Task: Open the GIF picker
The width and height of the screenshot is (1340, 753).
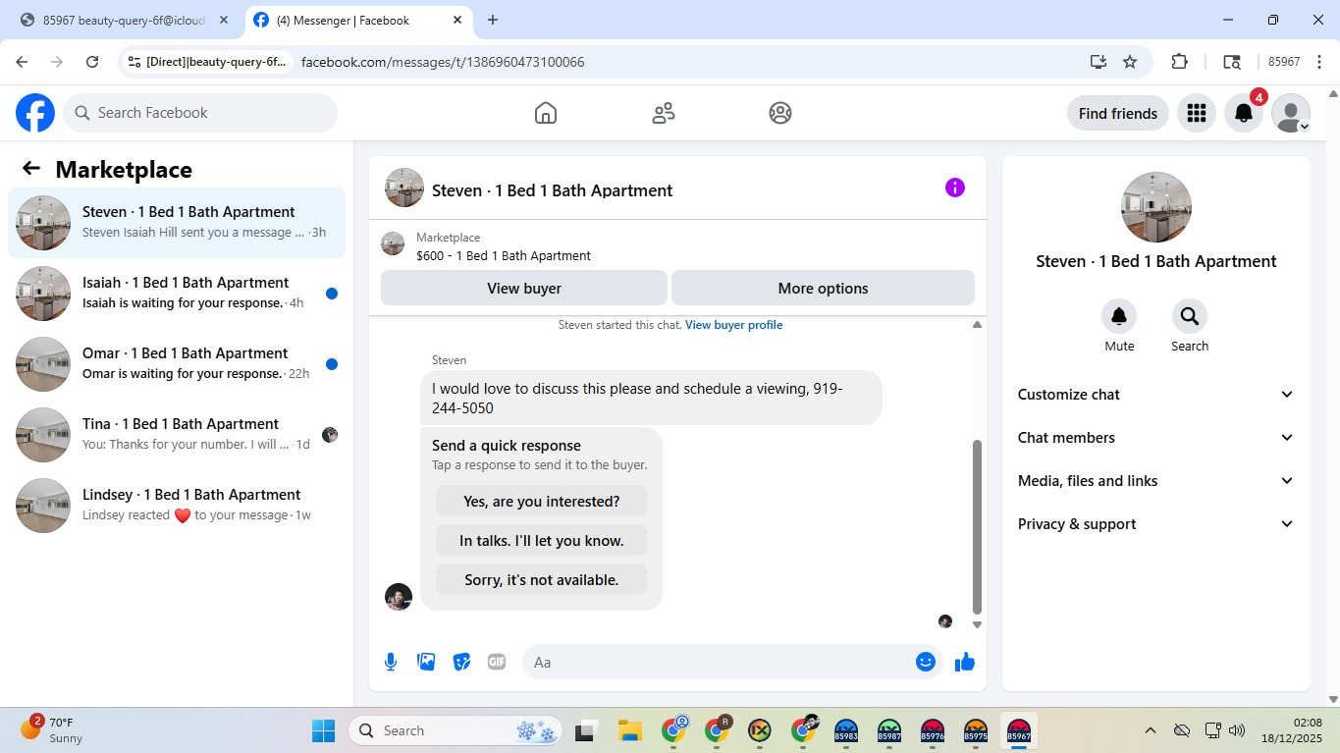Action: point(497,662)
